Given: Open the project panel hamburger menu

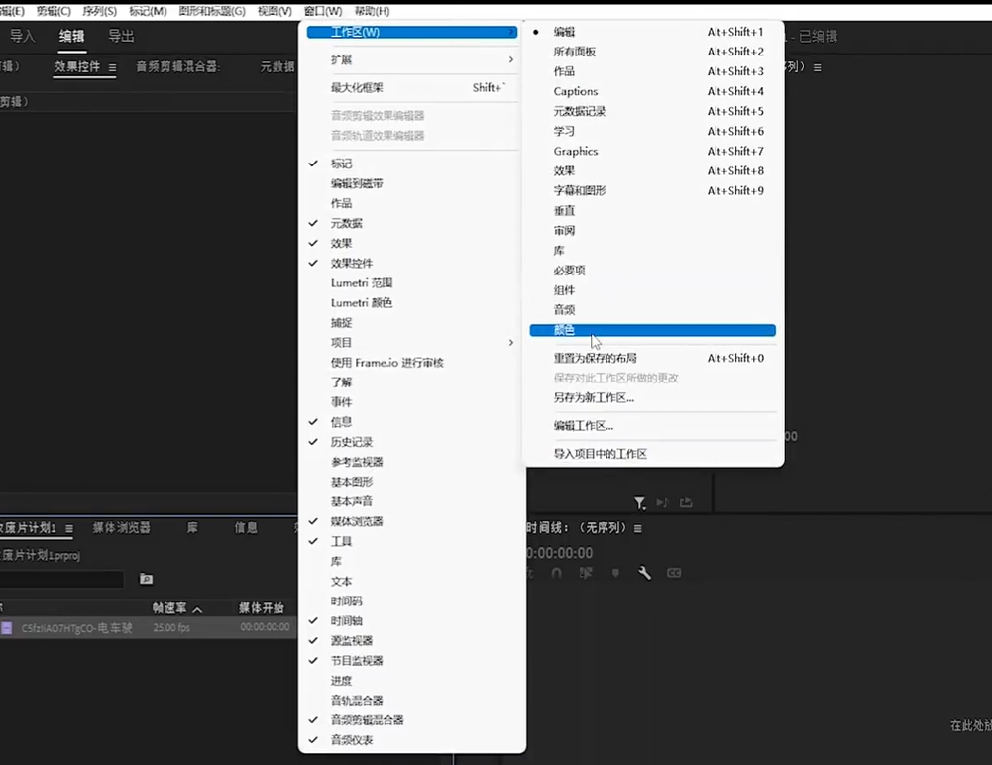Looking at the screenshot, I should tap(69, 528).
